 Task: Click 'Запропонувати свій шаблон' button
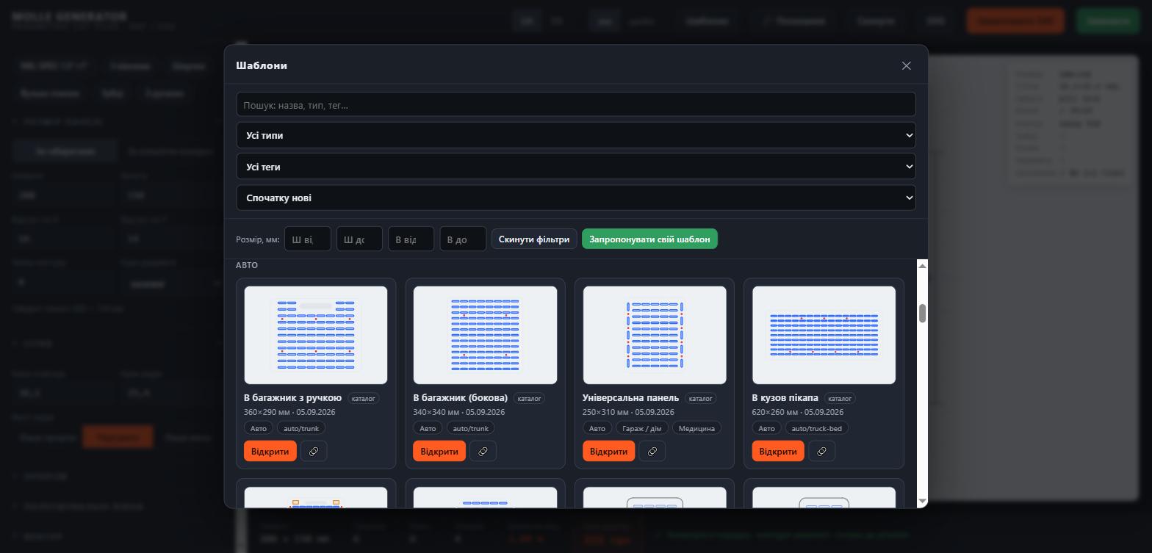pyautogui.click(x=649, y=239)
